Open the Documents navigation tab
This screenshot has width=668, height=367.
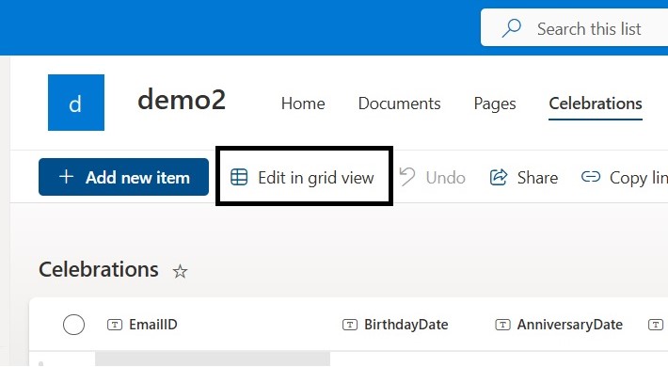pos(399,104)
